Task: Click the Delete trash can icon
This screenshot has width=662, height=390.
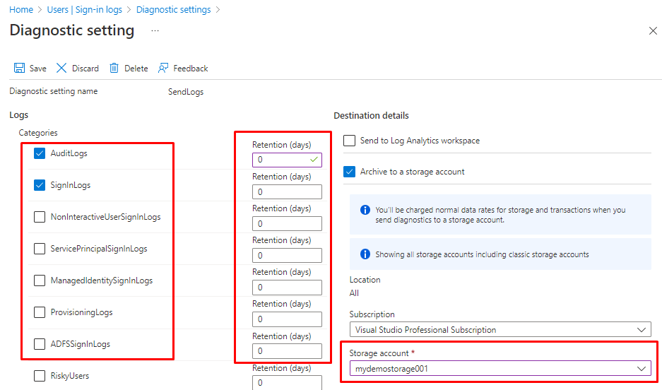Action: point(114,69)
